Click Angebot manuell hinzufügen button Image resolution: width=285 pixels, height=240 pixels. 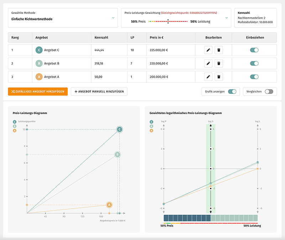[99, 92]
